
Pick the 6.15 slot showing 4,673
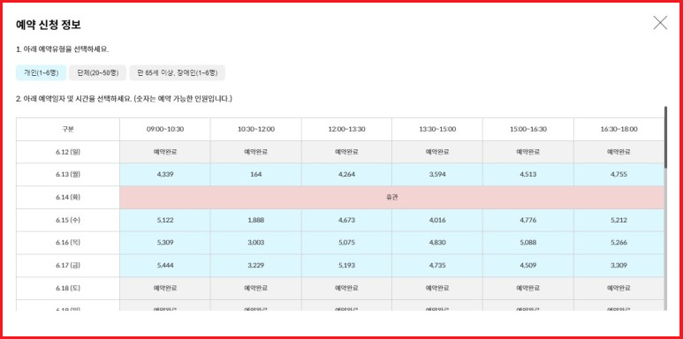(x=346, y=220)
